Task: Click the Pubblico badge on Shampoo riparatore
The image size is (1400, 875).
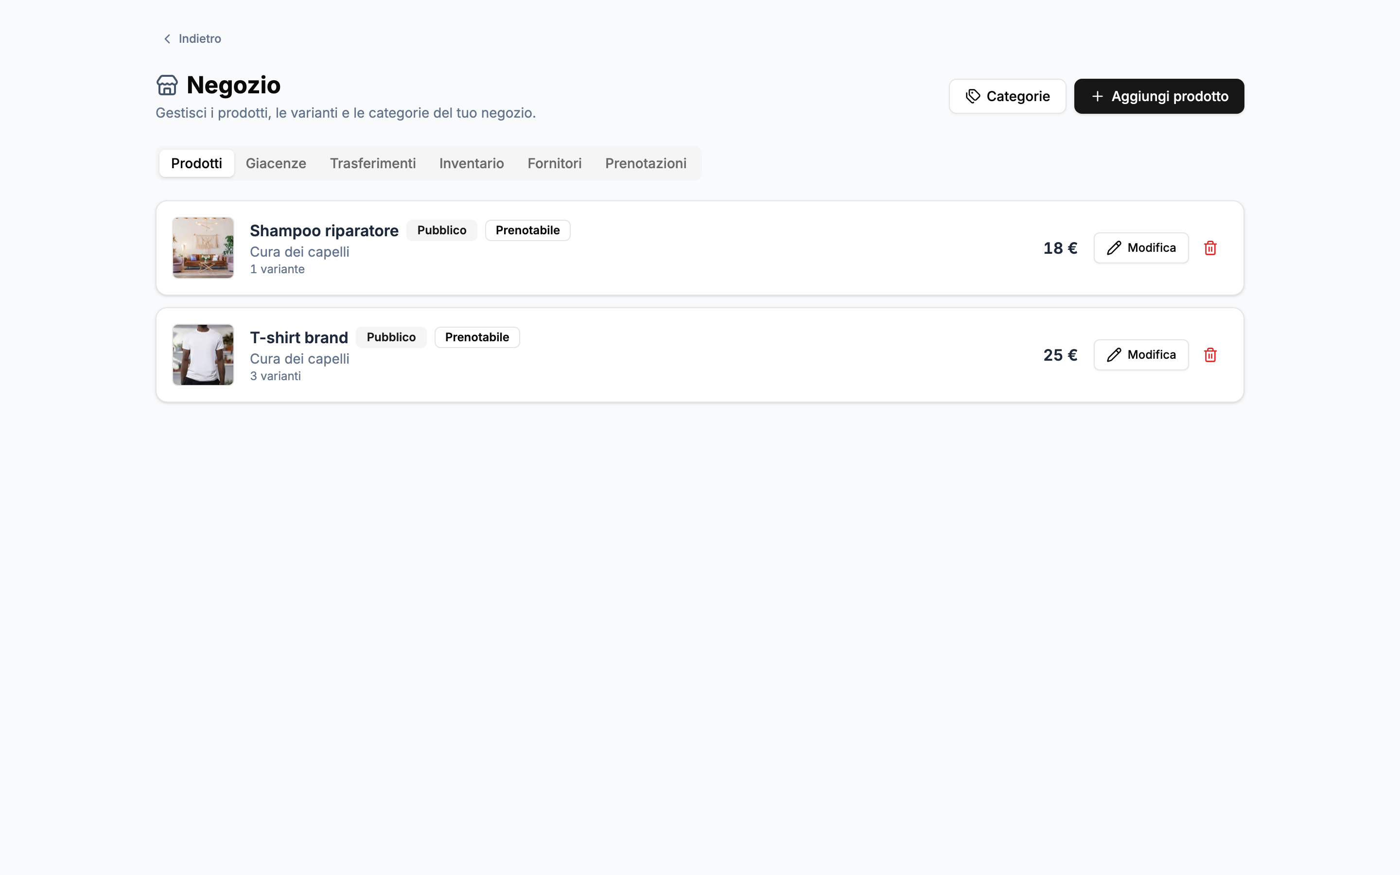Action: (441, 230)
